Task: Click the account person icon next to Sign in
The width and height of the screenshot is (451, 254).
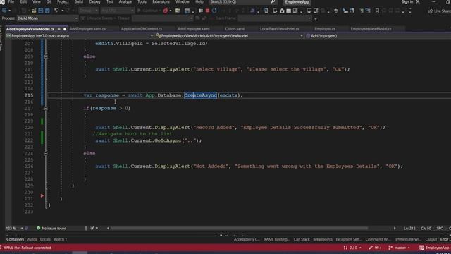Action: click(418, 1)
